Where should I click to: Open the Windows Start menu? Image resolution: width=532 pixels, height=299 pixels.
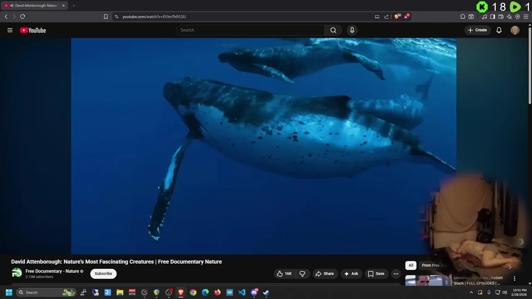pyautogui.click(x=9, y=292)
